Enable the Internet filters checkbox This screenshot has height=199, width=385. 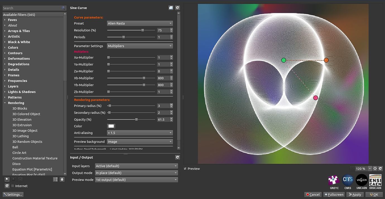[x=12, y=186]
